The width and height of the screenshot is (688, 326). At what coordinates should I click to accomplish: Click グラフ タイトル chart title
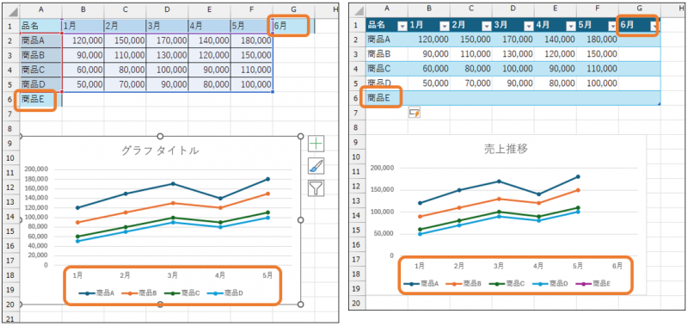(x=160, y=151)
